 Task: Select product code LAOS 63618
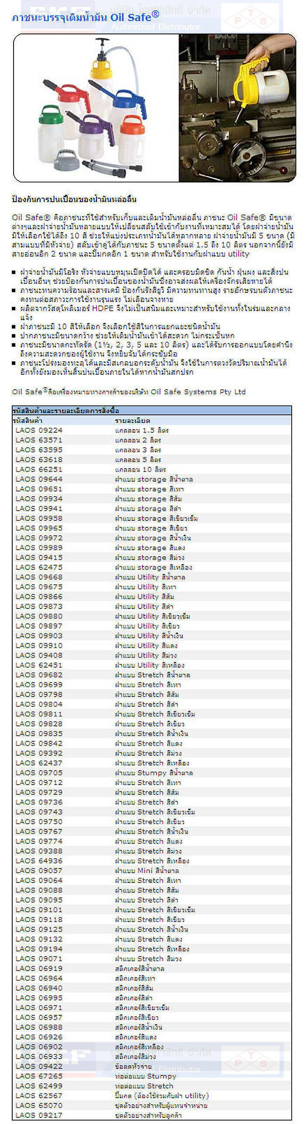point(39,459)
